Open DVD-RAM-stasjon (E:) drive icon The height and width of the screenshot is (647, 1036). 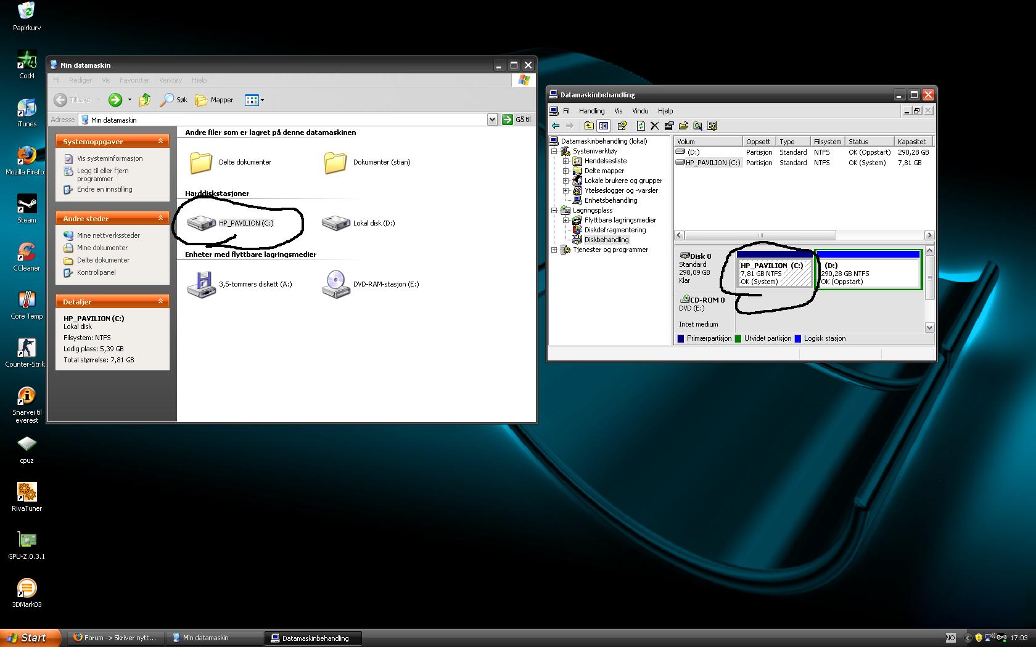pos(335,284)
